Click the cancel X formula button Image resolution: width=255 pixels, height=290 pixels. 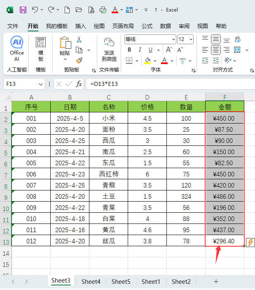(x=59, y=84)
